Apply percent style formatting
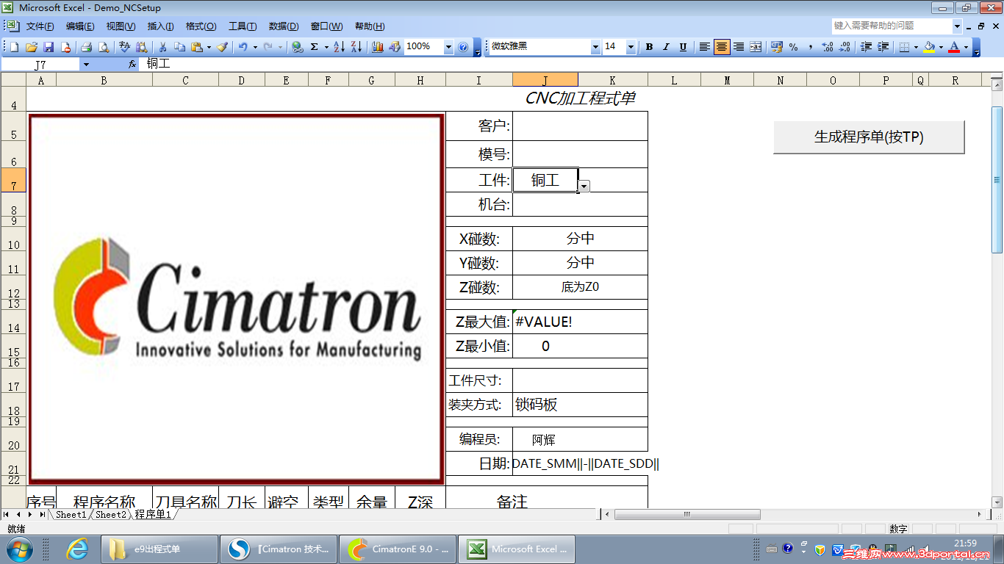The height and width of the screenshot is (564, 1004). [794, 47]
